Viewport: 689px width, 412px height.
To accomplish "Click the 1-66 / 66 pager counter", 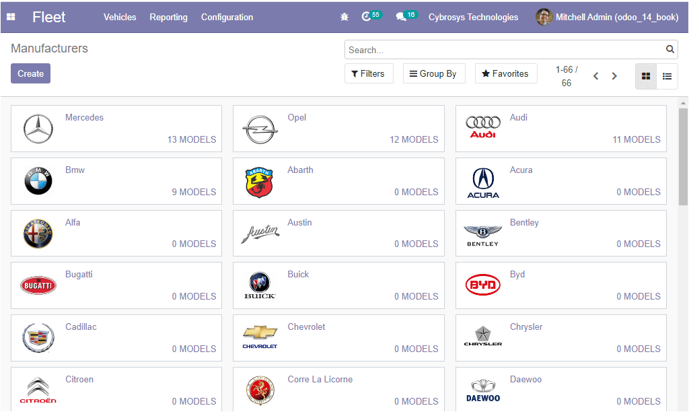I will click(x=567, y=76).
